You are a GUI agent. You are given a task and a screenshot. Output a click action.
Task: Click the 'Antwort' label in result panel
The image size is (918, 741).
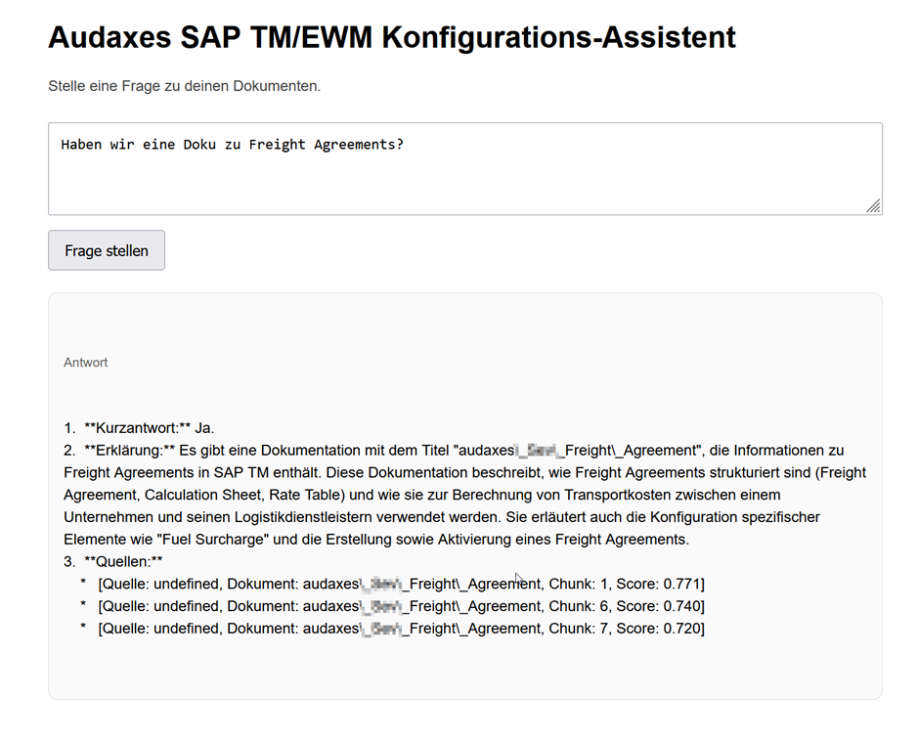pos(86,363)
